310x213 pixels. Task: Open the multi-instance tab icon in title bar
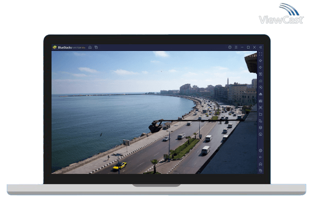(x=96, y=47)
